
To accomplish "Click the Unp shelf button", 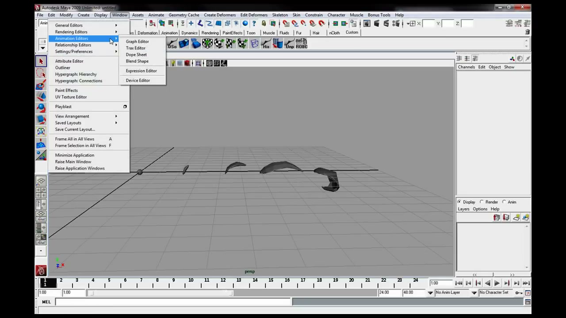I will click(290, 43).
